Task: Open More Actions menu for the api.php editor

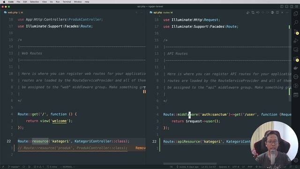Action: coord(287,13)
